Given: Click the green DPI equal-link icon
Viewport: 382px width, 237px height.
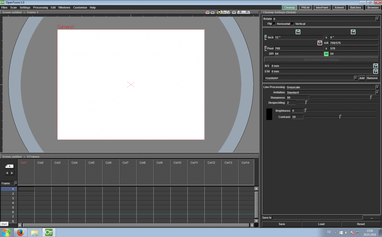Looking at the screenshot, I should tap(326, 54).
